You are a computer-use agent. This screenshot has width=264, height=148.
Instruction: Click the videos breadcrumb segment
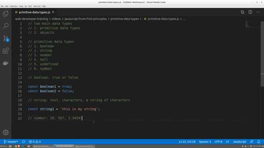[x=56, y=19]
